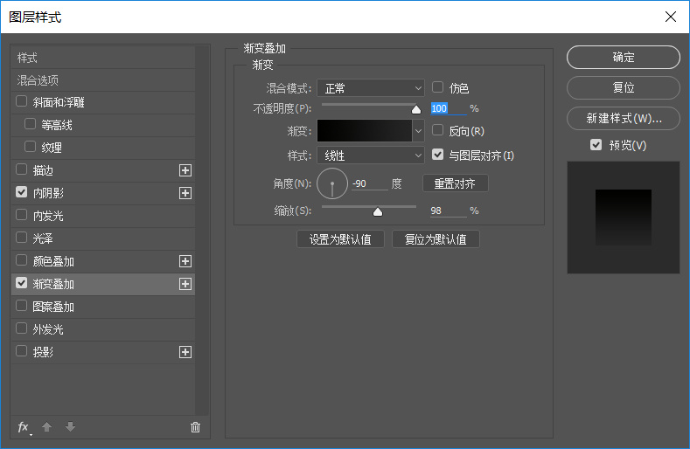Select 外发光 in the effects list

pyautogui.click(x=48, y=329)
